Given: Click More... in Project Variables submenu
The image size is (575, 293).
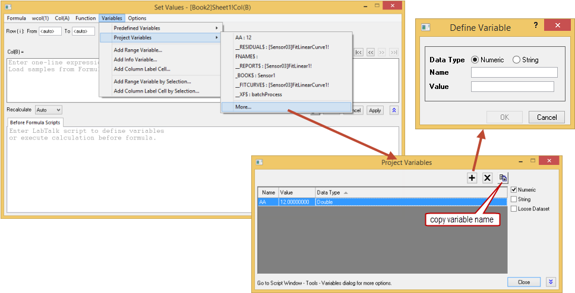Looking at the screenshot, I should pyautogui.click(x=286, y=107).
